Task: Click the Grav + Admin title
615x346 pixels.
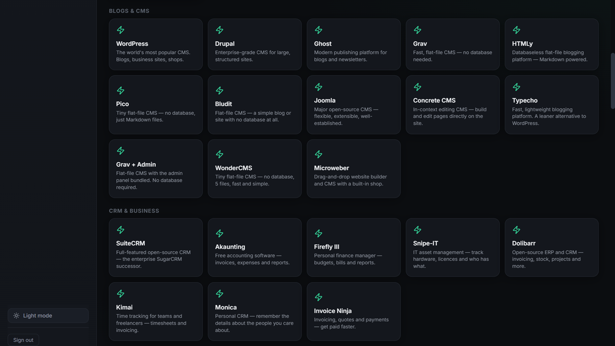Action: [x=136, y=164]
